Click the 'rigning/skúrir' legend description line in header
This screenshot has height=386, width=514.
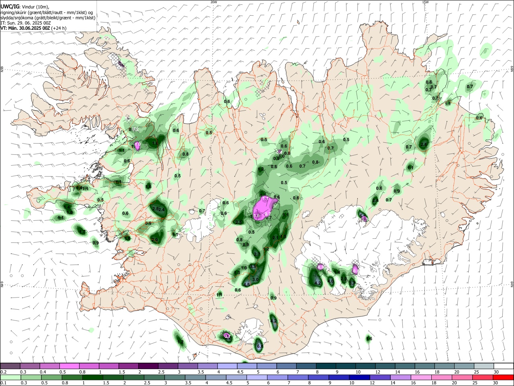47,12
